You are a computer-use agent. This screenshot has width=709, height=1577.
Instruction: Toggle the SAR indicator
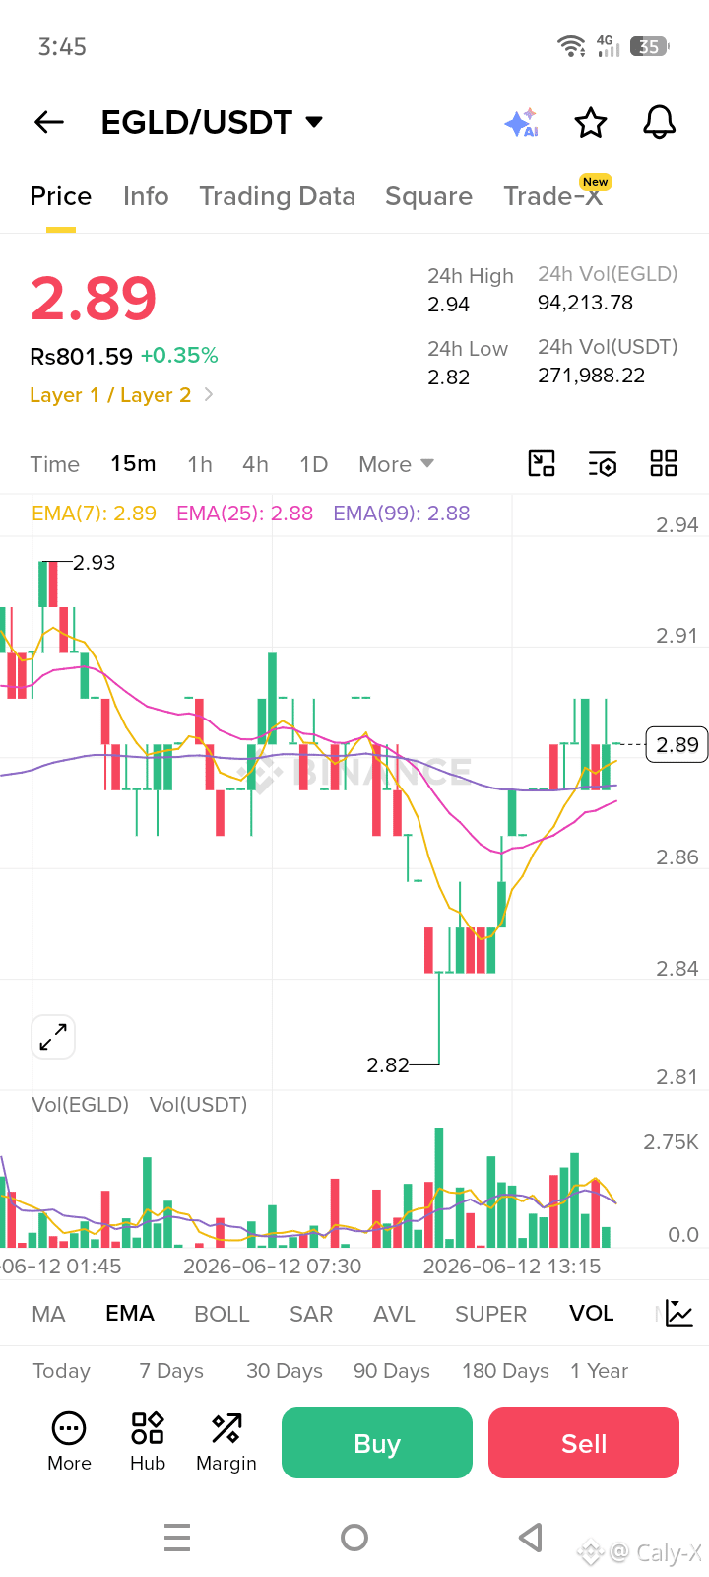point(311,1314)
